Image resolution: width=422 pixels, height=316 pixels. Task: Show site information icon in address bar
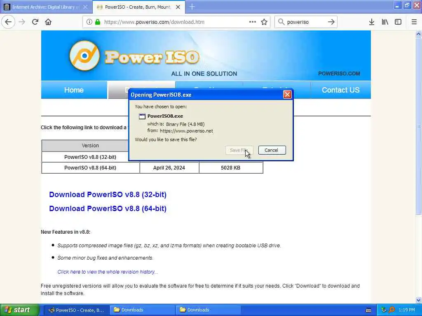point(89,22)
